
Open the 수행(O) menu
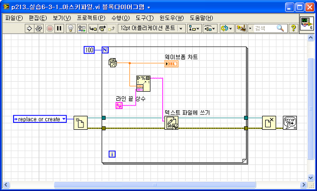click(x=120, y=18)
